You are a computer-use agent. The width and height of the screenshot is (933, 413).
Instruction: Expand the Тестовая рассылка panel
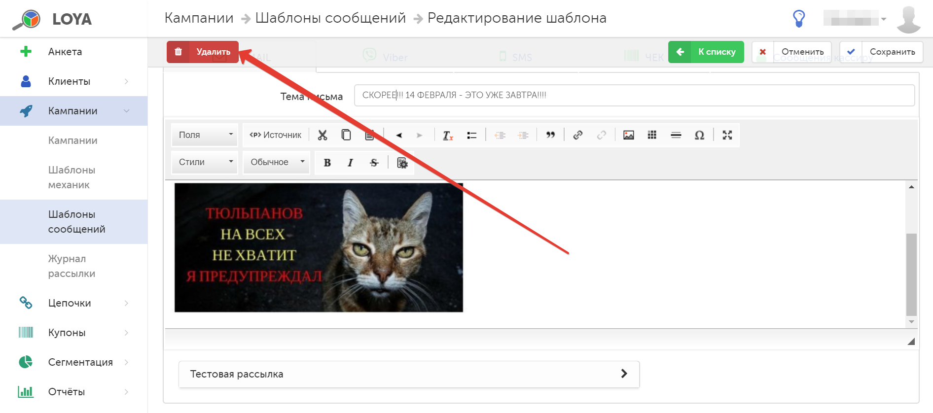coord(409,374)
